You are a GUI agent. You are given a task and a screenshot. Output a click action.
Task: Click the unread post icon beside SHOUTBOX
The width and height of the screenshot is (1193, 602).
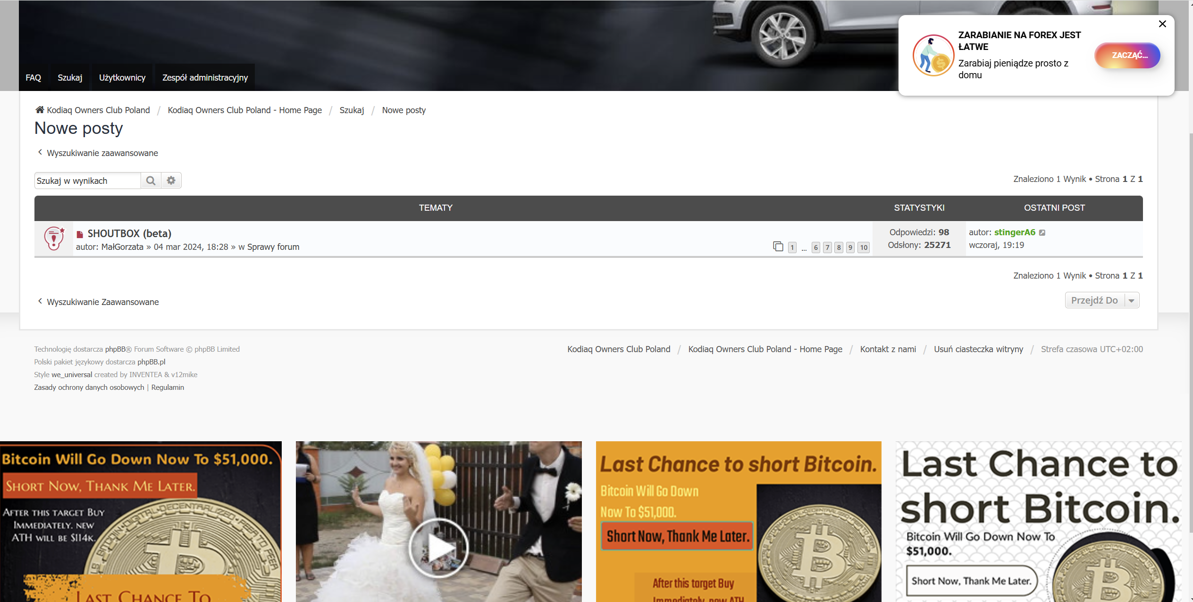point(80,234)
